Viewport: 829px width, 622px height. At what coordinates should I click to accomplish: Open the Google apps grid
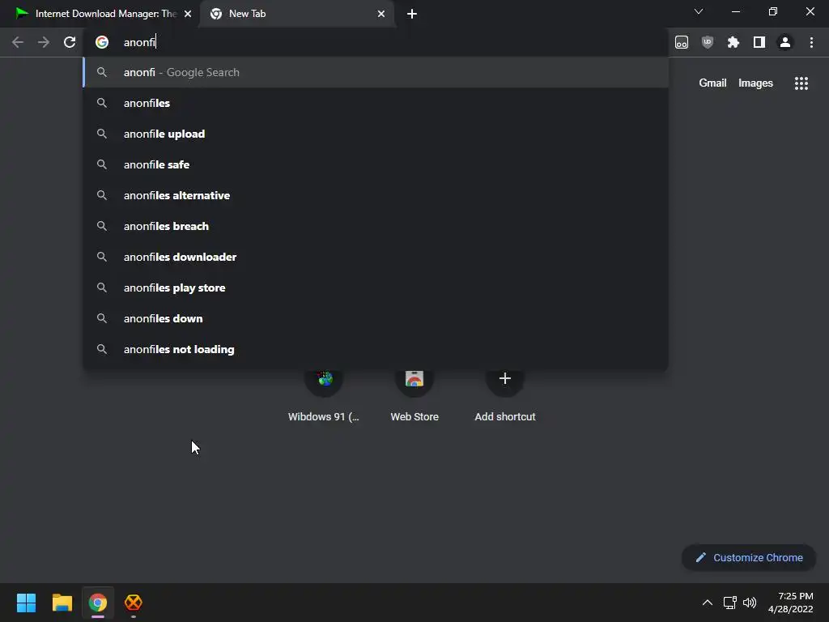click(801, 83)
